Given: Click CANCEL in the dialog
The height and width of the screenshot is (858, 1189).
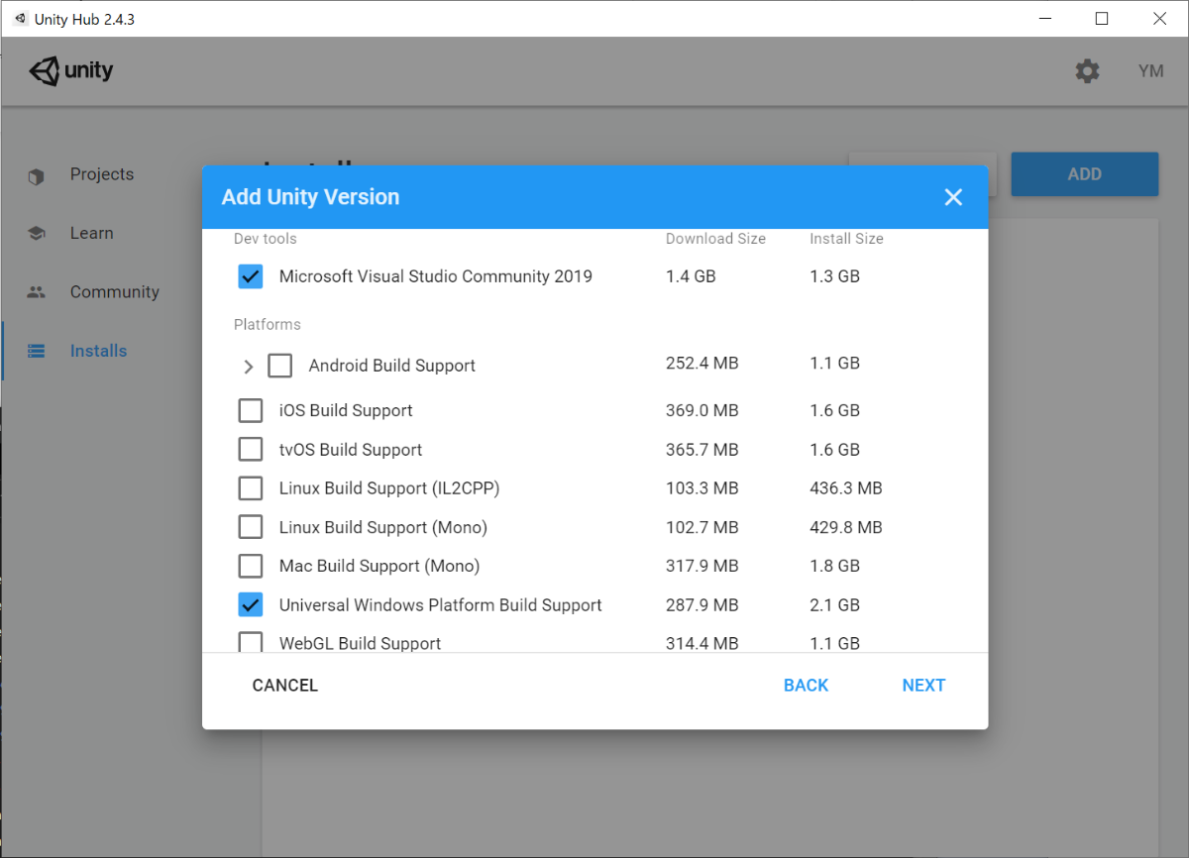Looking at the screenshot, I should tap(285, 686).
